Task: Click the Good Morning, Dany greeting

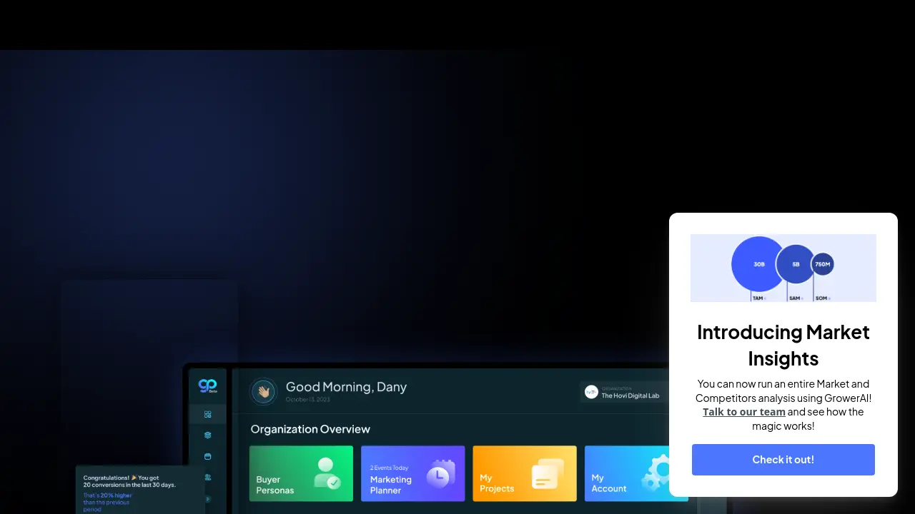Action: [346, 387]
